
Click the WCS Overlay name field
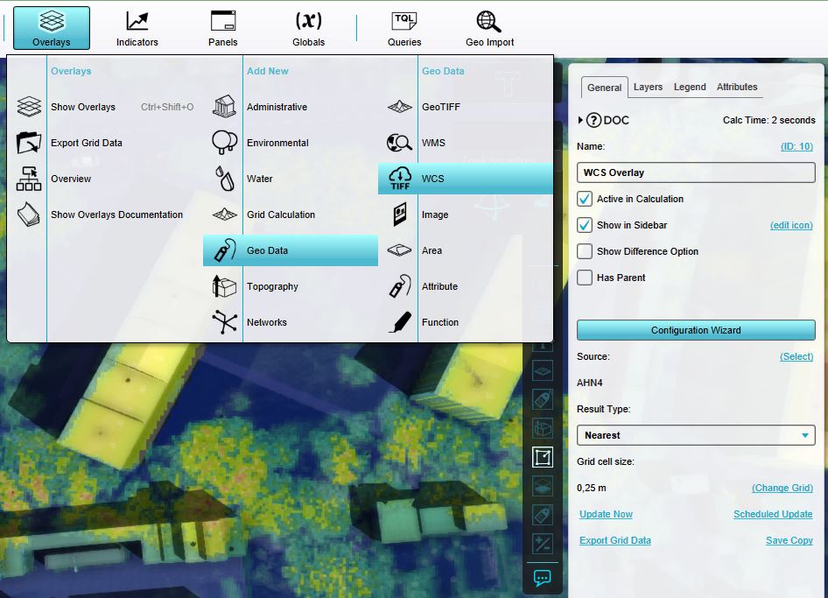coord(696,172)
